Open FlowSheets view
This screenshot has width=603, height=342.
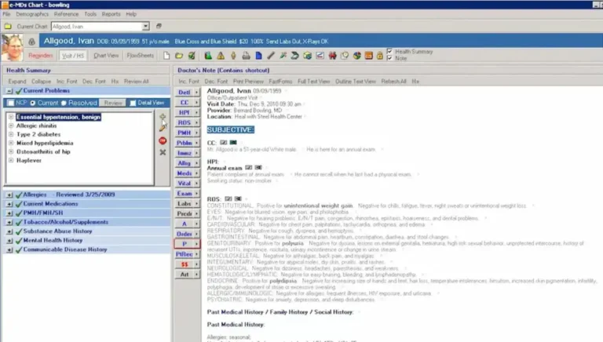tap(140, 56)
